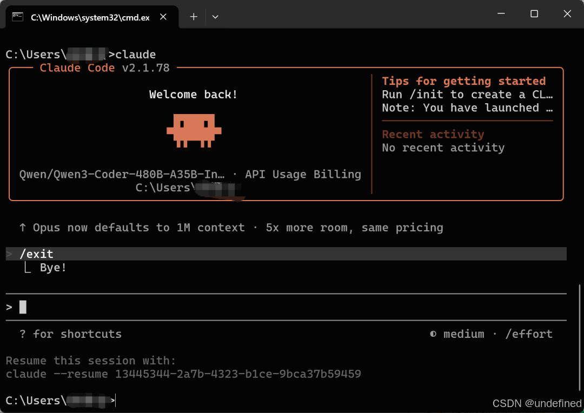Click the '? for shortcuts' hint
Viewport: 584px width, 413px height.
coord(70,334)
